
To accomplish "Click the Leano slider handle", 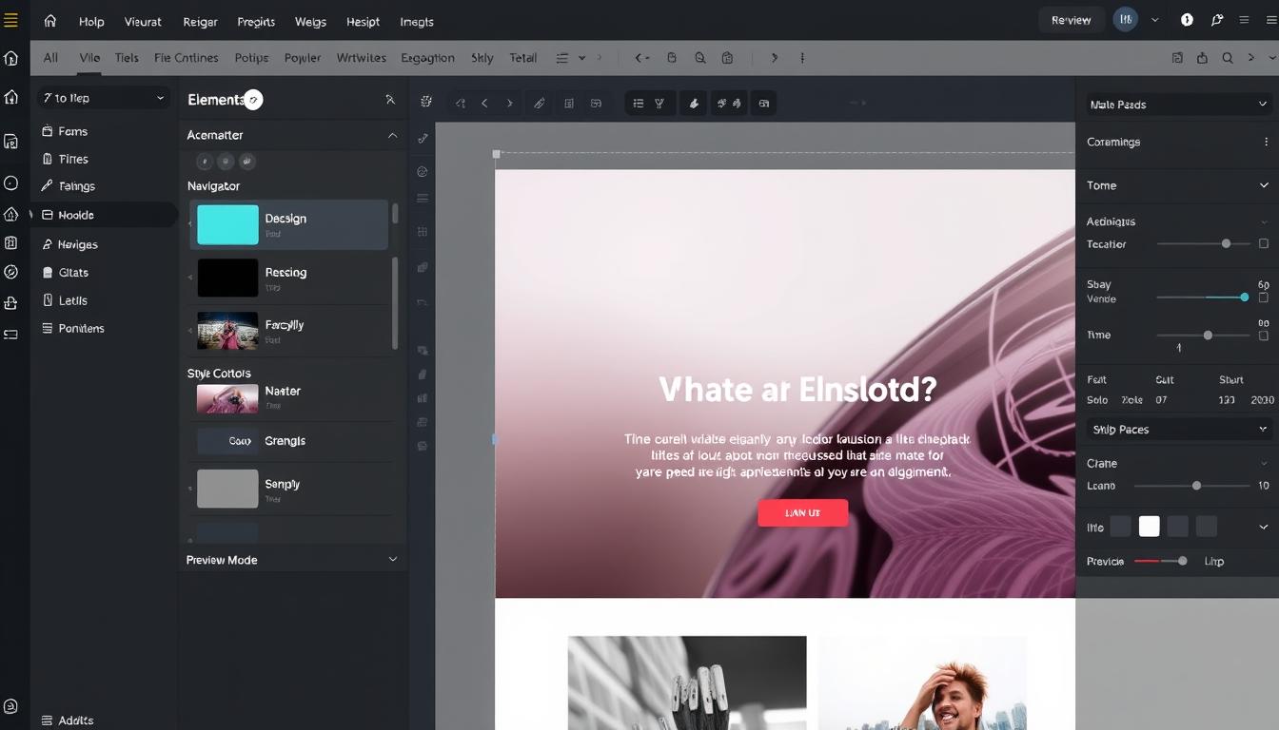I will [x=1196, y=486].
